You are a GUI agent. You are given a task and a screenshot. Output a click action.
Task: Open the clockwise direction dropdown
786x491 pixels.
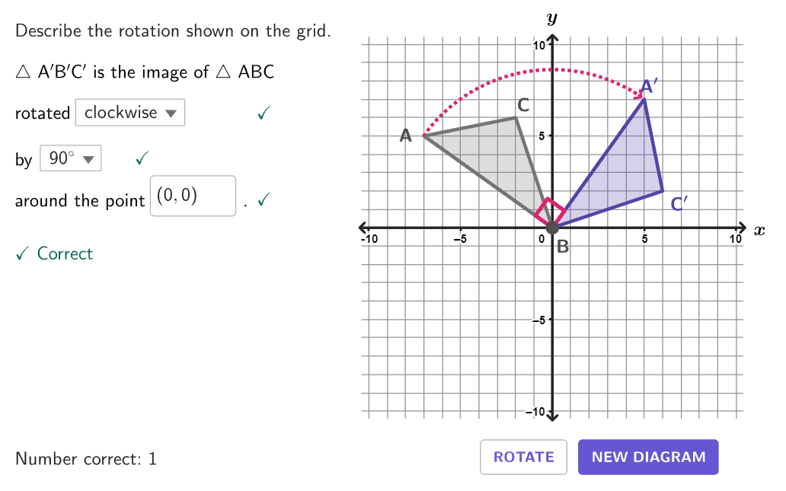pos(130,113)
